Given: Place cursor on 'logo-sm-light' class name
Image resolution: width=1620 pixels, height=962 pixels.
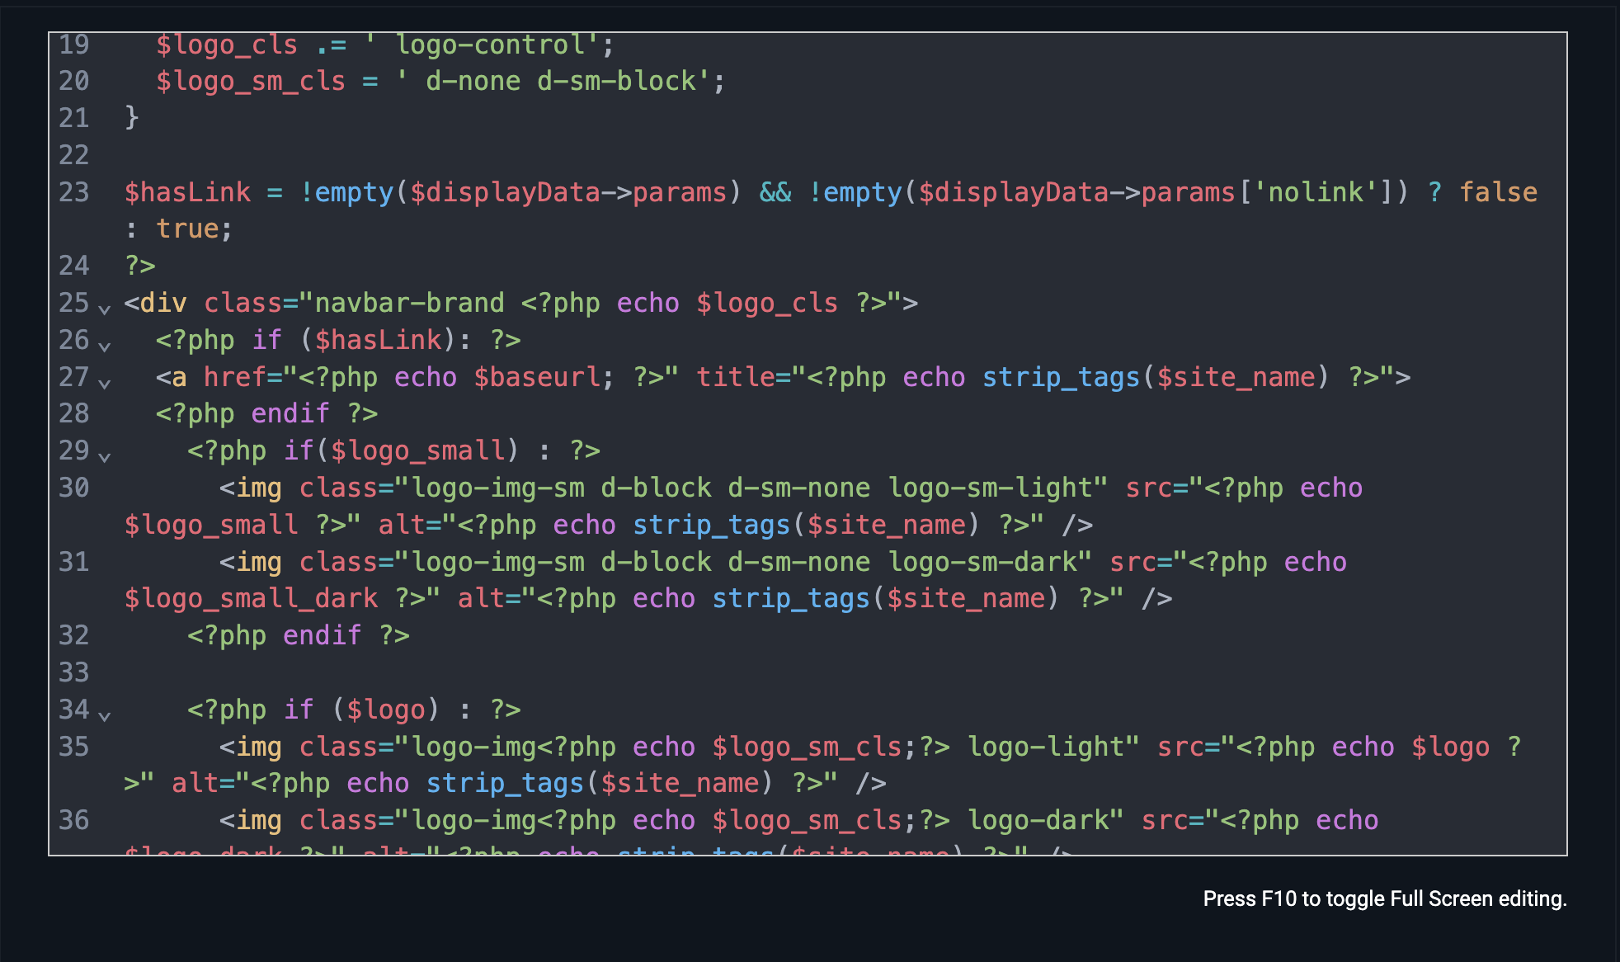Looking at the screenshot, I should click(990, 488).
